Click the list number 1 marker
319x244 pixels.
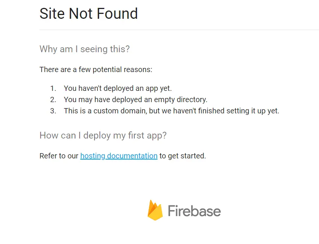point(53,89)
